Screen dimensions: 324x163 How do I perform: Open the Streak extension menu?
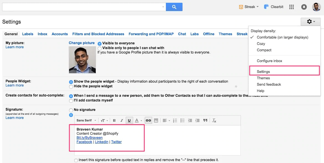(249, 7)
